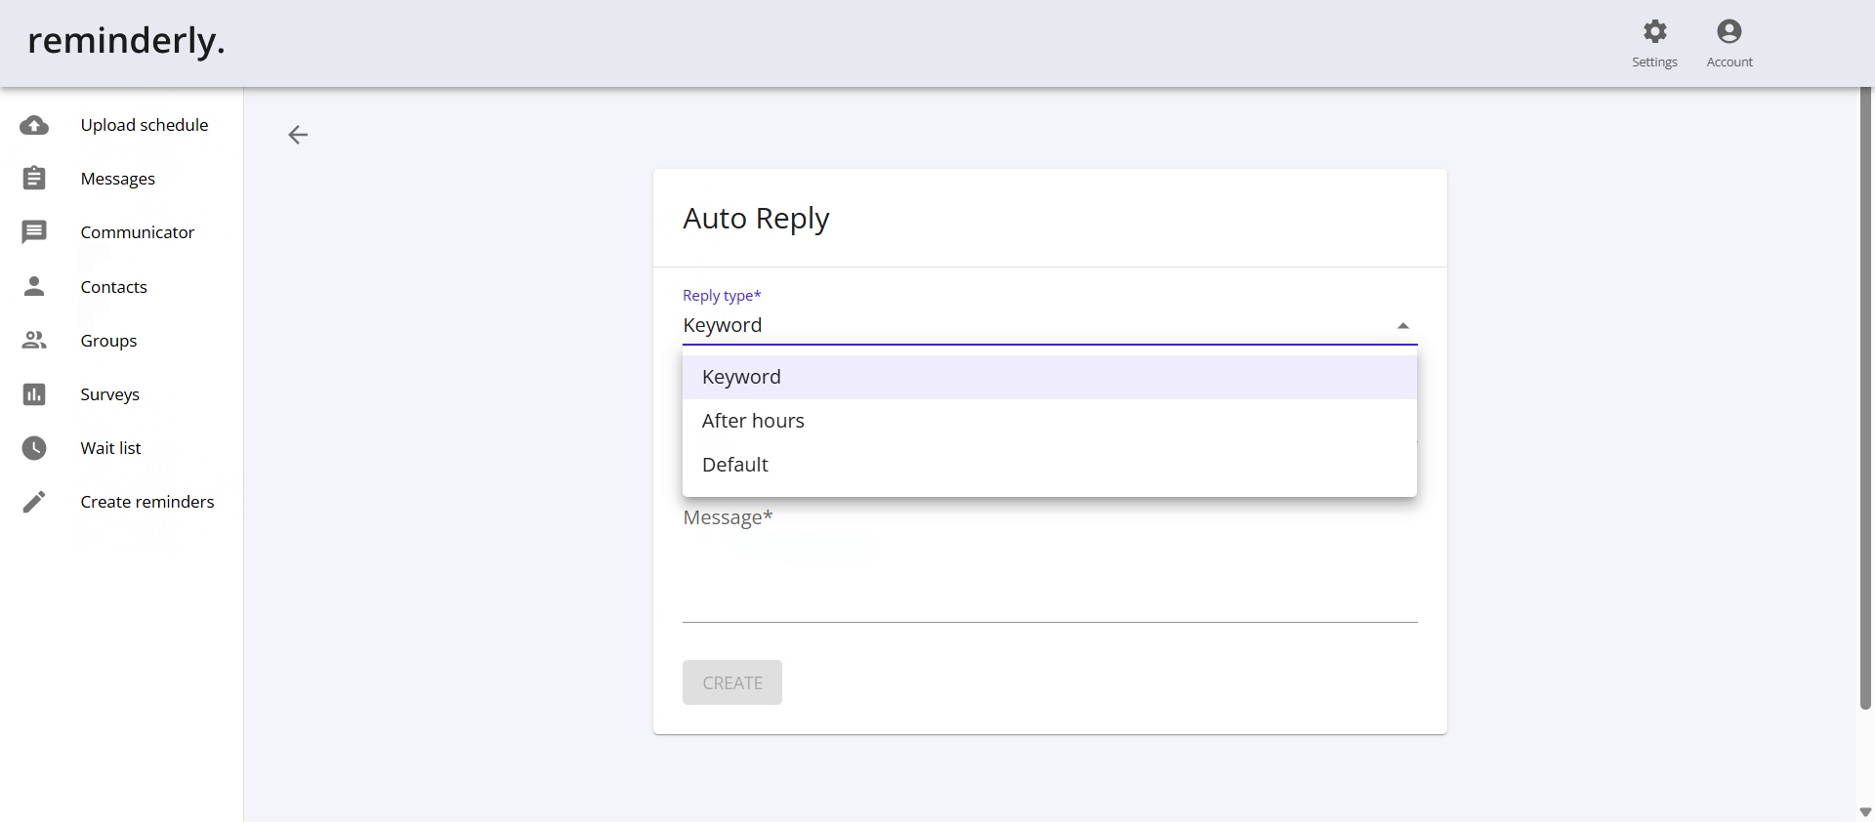Click the Account label in header
The image size is (1875, 822).
click(1729, 62)
